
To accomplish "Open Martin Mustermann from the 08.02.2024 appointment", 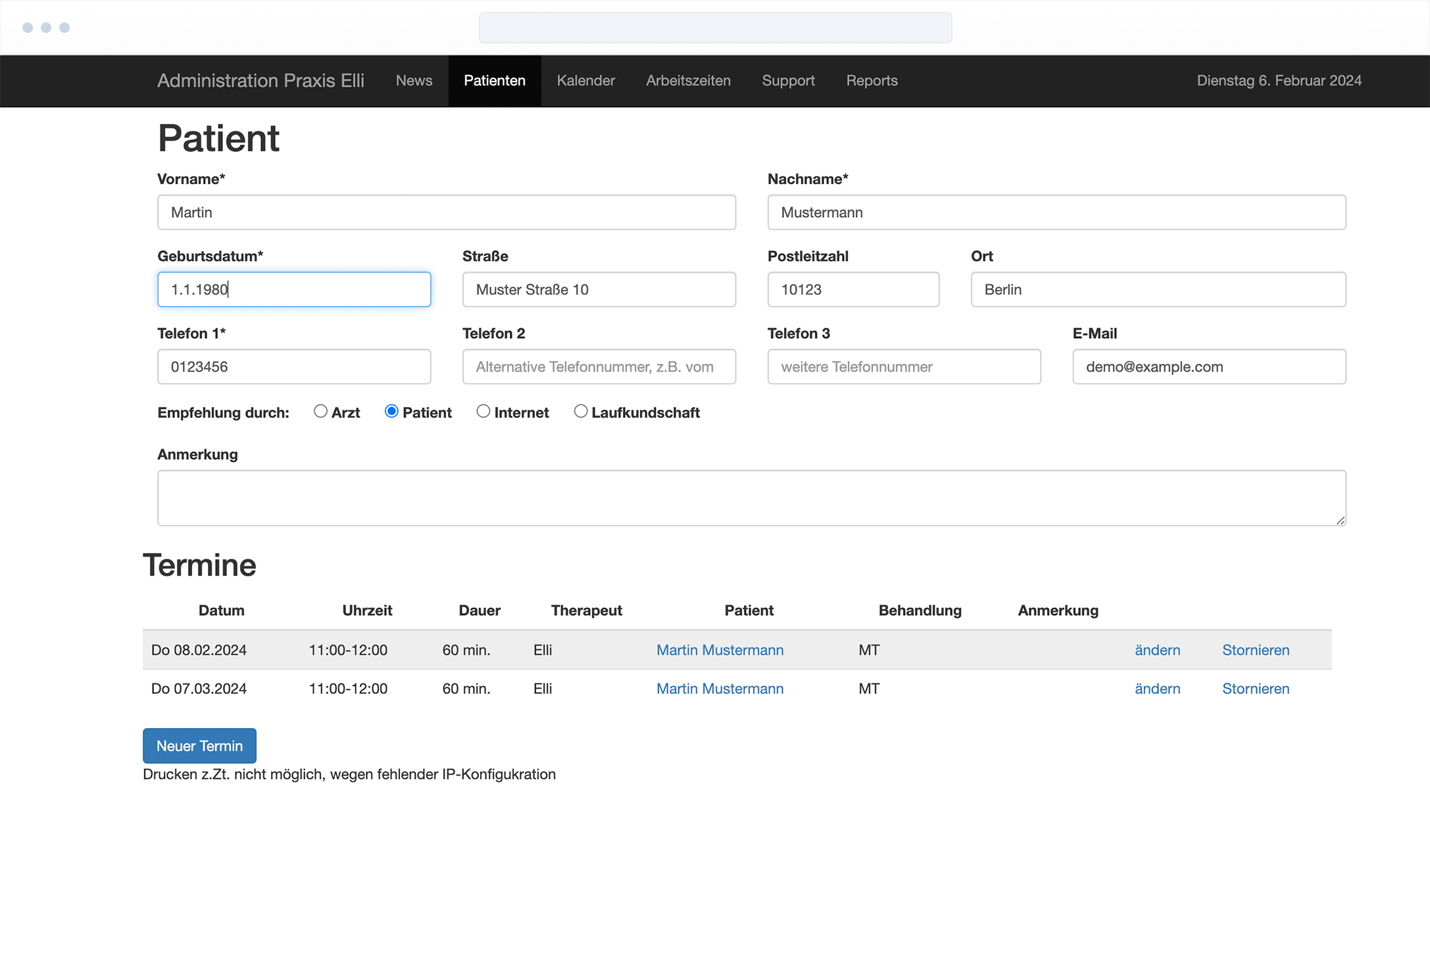I will pyautogui.click(x=720, y=650).
